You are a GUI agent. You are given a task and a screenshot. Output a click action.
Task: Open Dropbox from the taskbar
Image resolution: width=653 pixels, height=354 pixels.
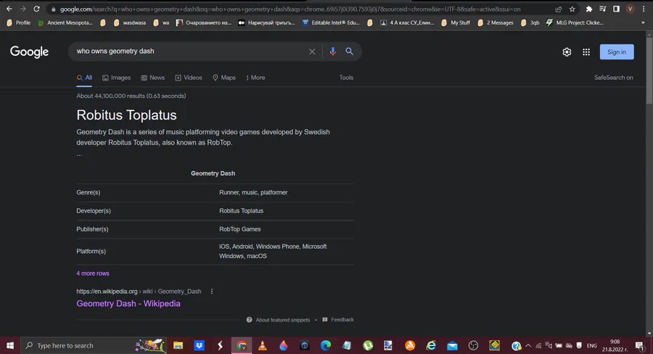[199, 345]
